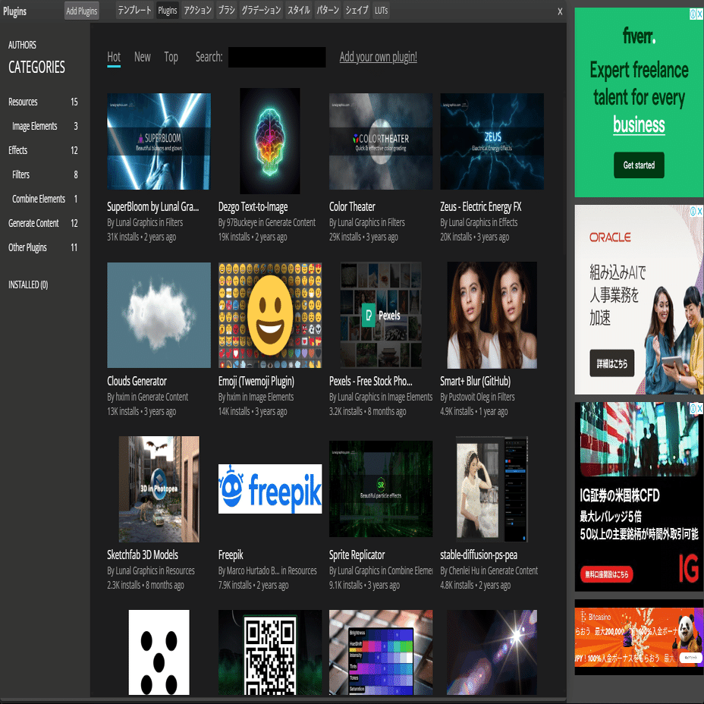Filter by Image Elements category
This screenshot has height=704, width=704.
pyautogui.click(x=45, y=126)
